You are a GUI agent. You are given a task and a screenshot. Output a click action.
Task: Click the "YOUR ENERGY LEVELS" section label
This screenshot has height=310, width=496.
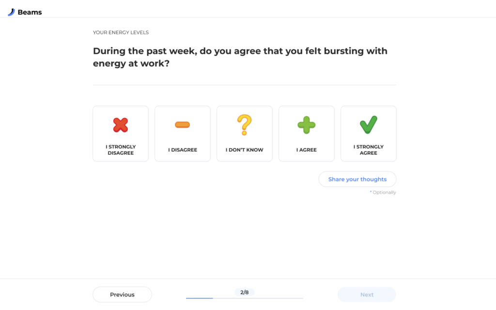(x=121, y=32)
